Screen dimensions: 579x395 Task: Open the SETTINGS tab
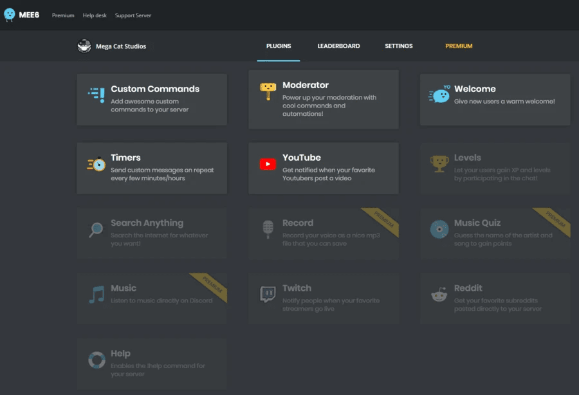point(398,46)
